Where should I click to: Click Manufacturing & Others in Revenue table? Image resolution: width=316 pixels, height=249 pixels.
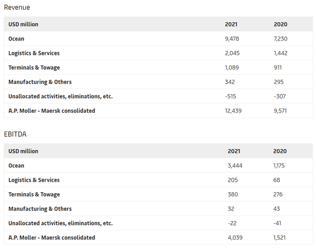click(40, 82)
